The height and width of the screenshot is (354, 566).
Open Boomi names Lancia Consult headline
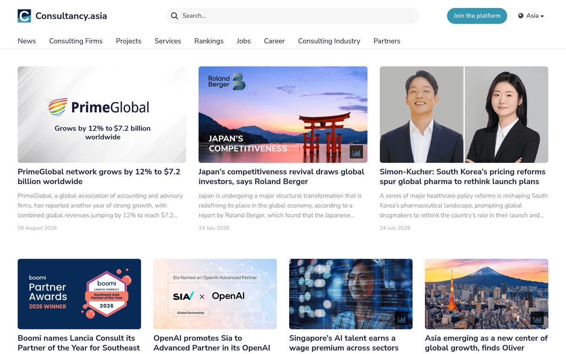79,343
